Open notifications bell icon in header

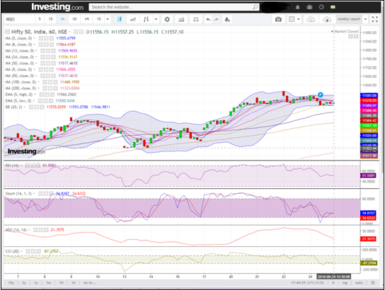coord(297,7)
